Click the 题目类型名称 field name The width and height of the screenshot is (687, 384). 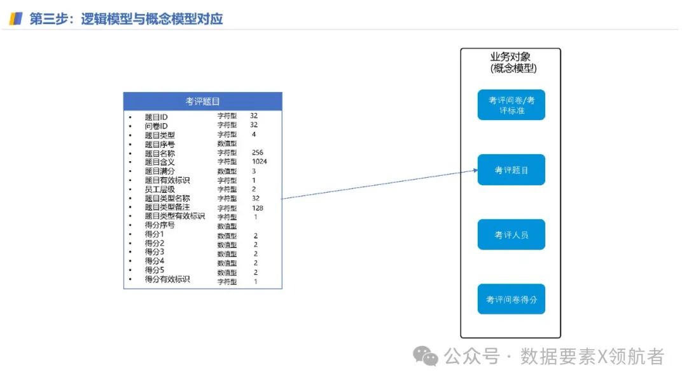pos(167,199)
